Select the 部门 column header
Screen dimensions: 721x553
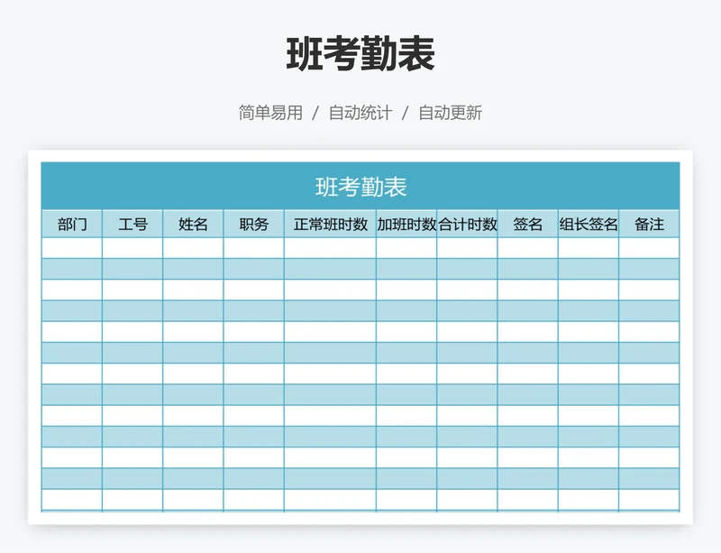72,225
